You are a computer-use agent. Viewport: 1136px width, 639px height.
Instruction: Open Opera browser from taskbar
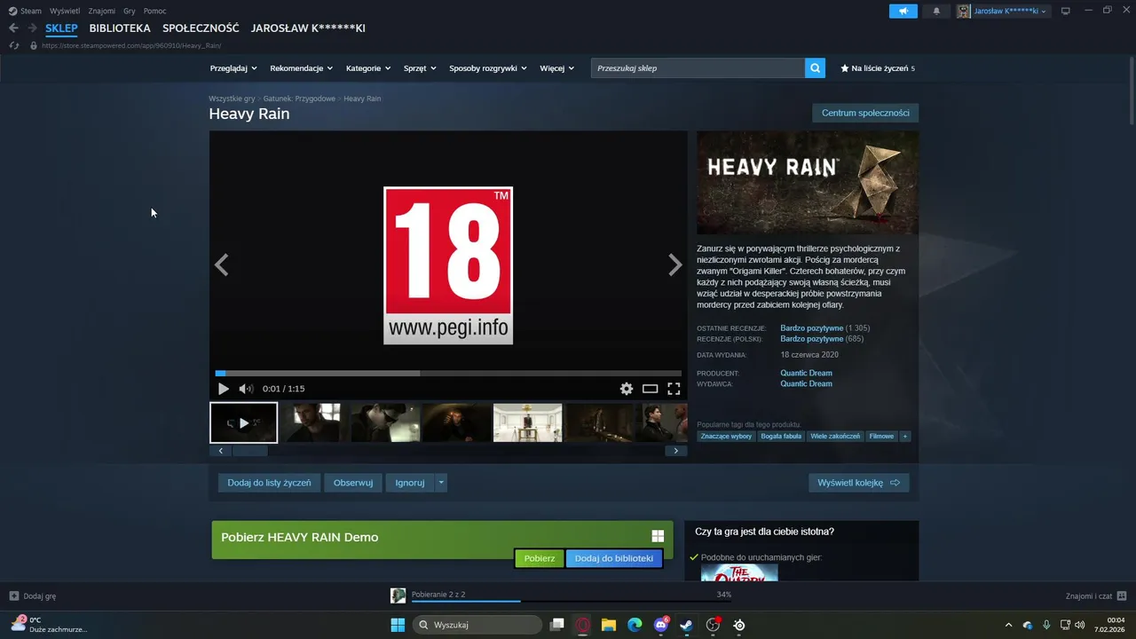[x=583, y=625]
